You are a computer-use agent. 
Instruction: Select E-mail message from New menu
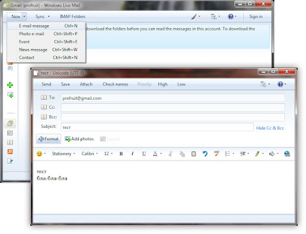point(47,26)
